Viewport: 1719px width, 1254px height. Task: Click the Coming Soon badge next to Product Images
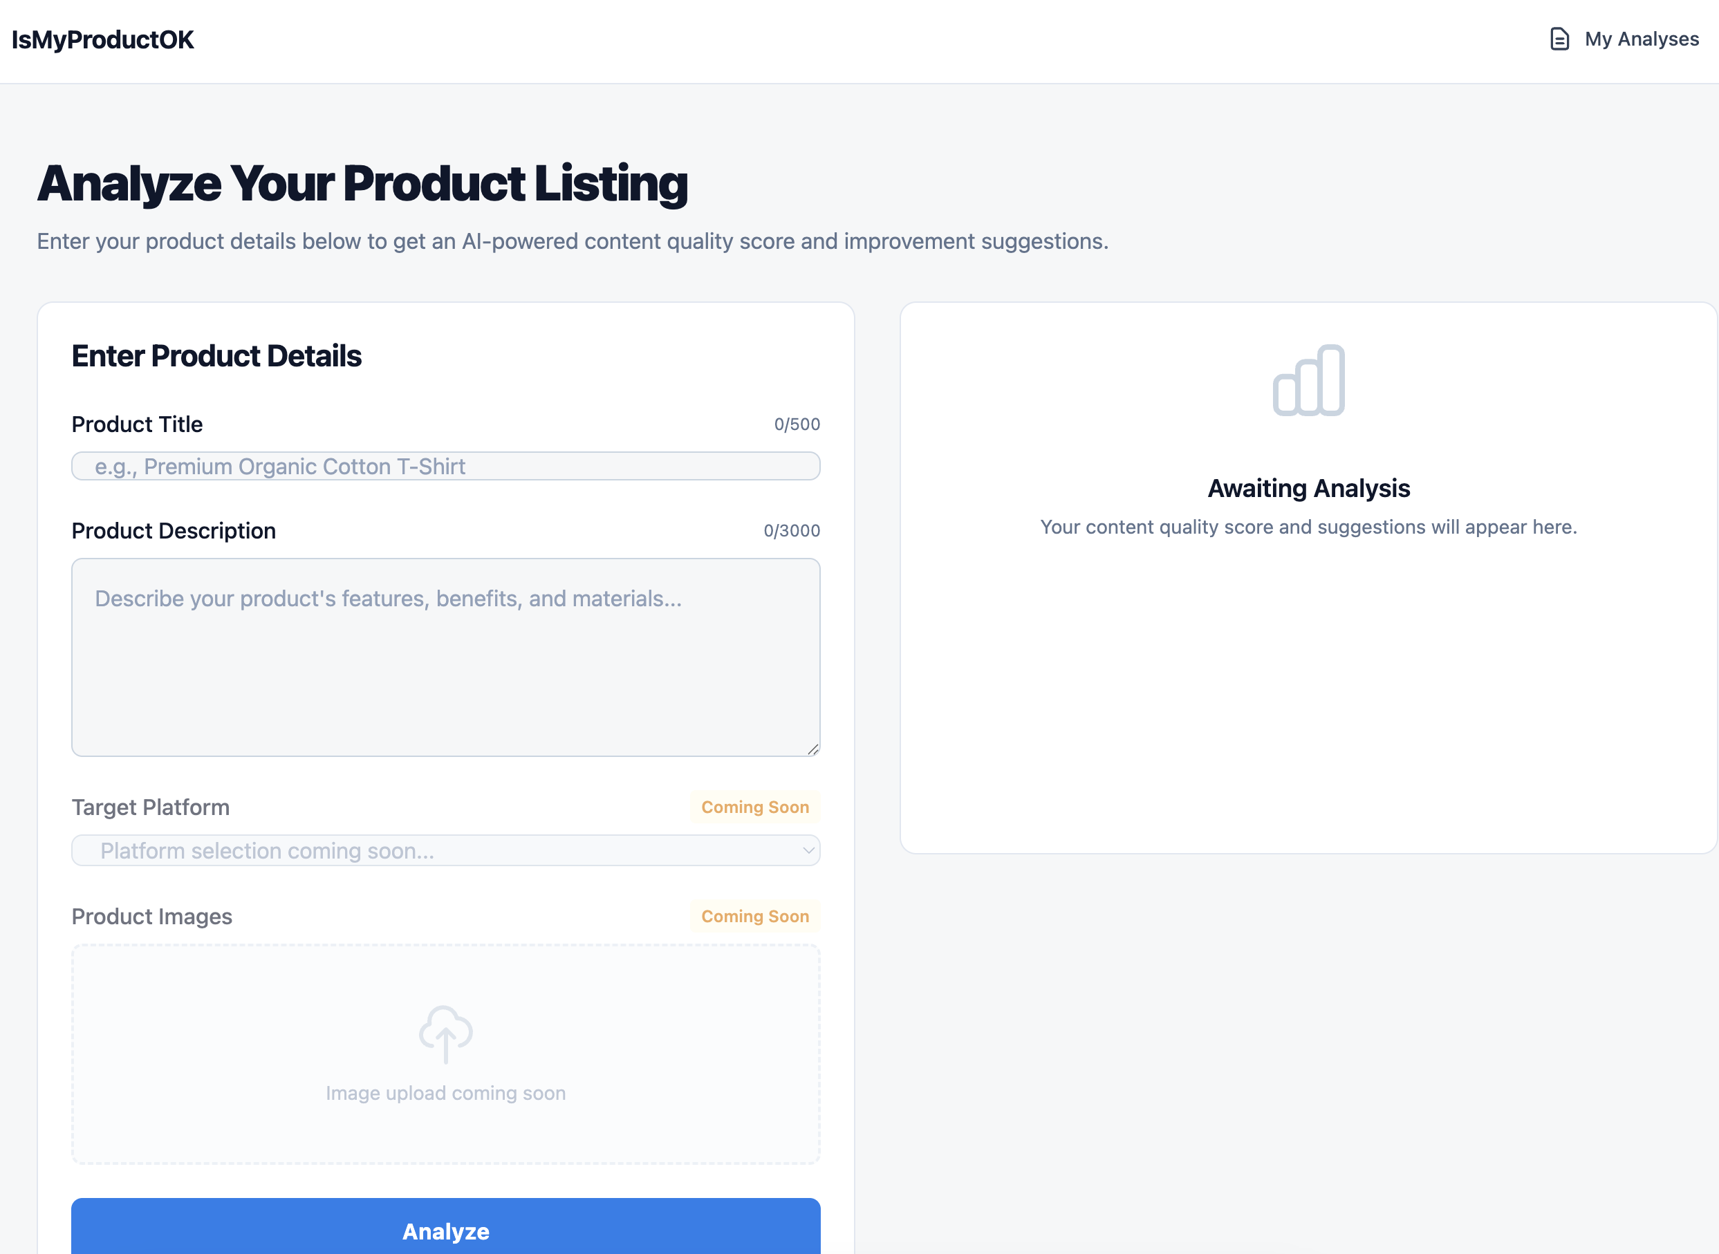(x=754, y=916)
